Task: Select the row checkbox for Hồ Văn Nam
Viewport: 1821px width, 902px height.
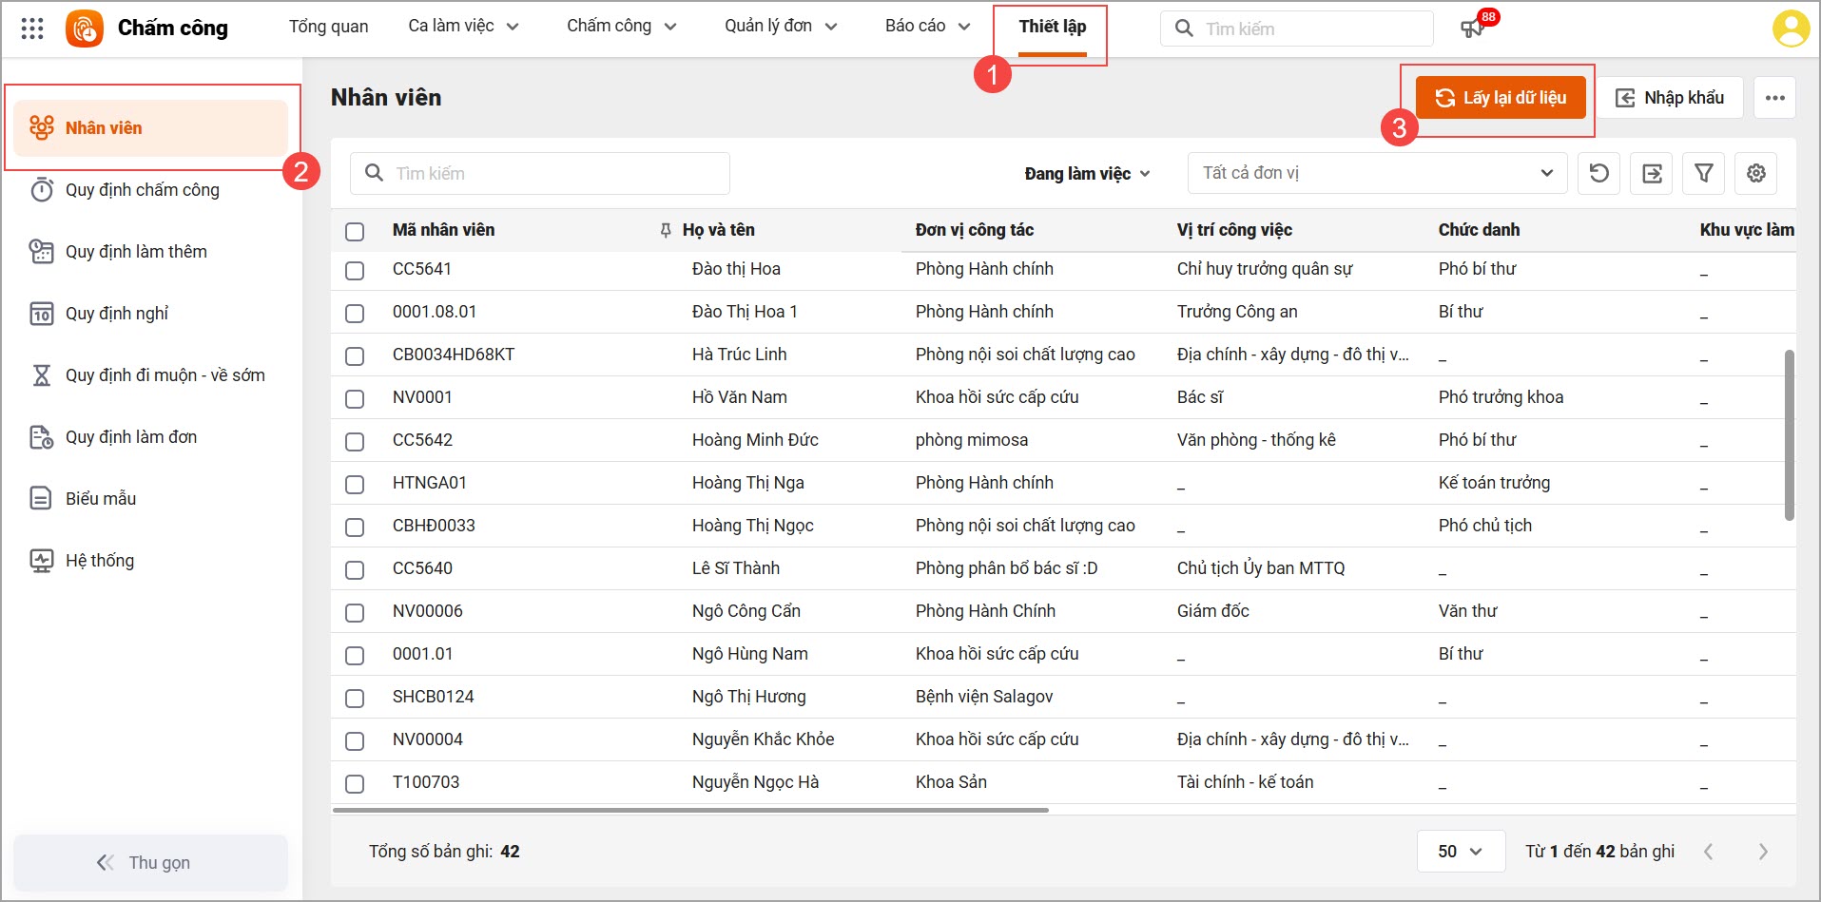Action: [x=355, y=398]
